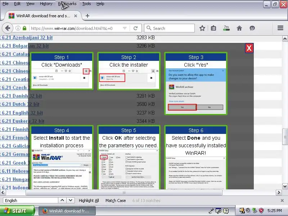Open the Help menu
The image size is (288, 216).
click(100, 4)
